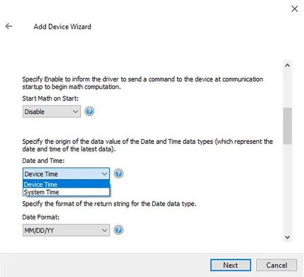Click the Add Device Wizard title text
The height and width of the screenshot is (277, 304).
click(62, 26)
